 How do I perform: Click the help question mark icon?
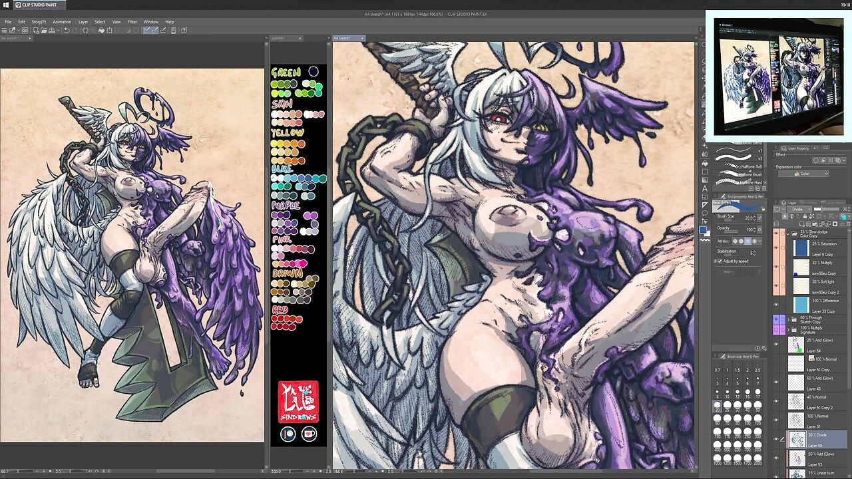click(184, 30)
